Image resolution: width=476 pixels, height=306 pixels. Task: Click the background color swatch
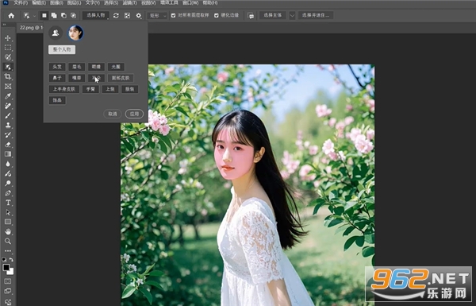coord(11,271)
